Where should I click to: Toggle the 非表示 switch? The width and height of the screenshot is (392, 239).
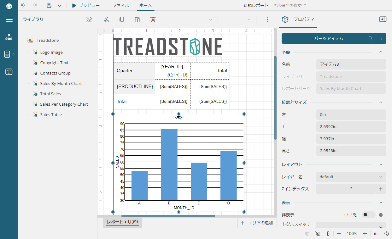(x=368, y=215)
